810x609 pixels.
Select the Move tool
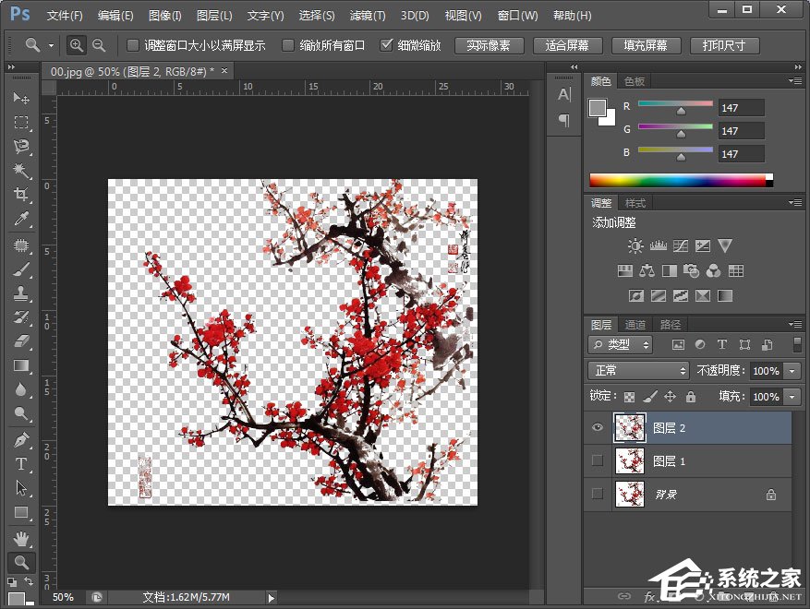21,99
